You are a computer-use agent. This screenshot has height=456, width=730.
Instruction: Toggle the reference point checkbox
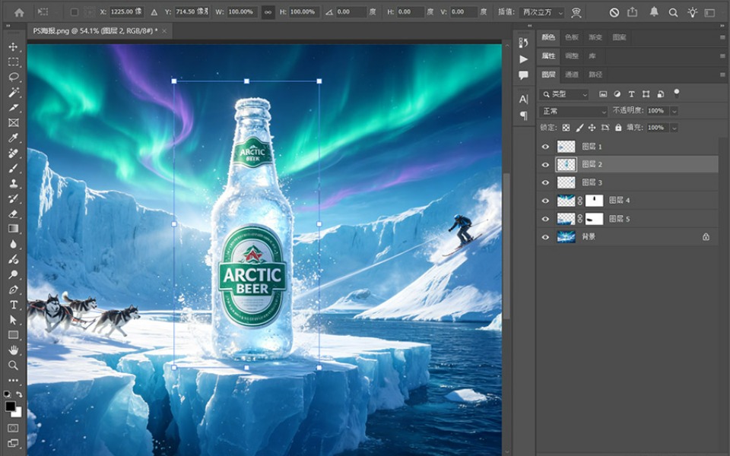74,12
